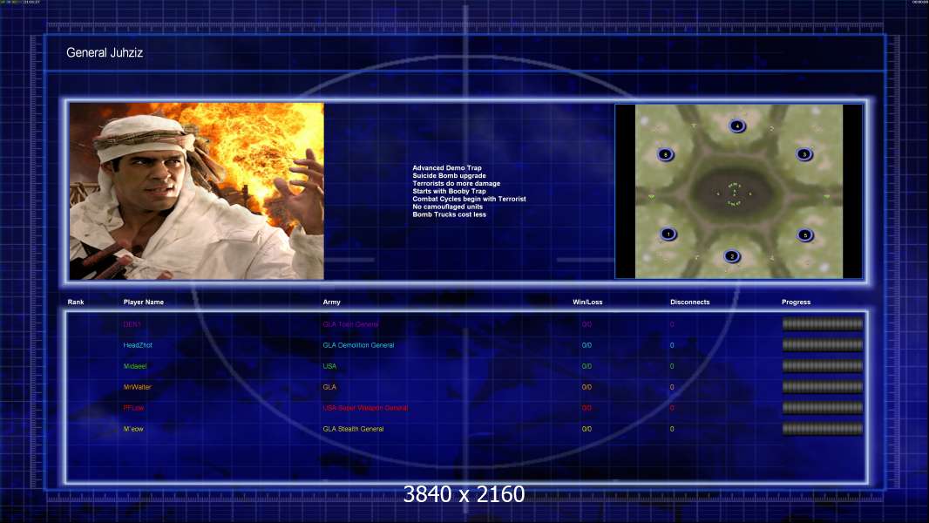Click Bomb Trucks cost less line

(x=449, y=214)
